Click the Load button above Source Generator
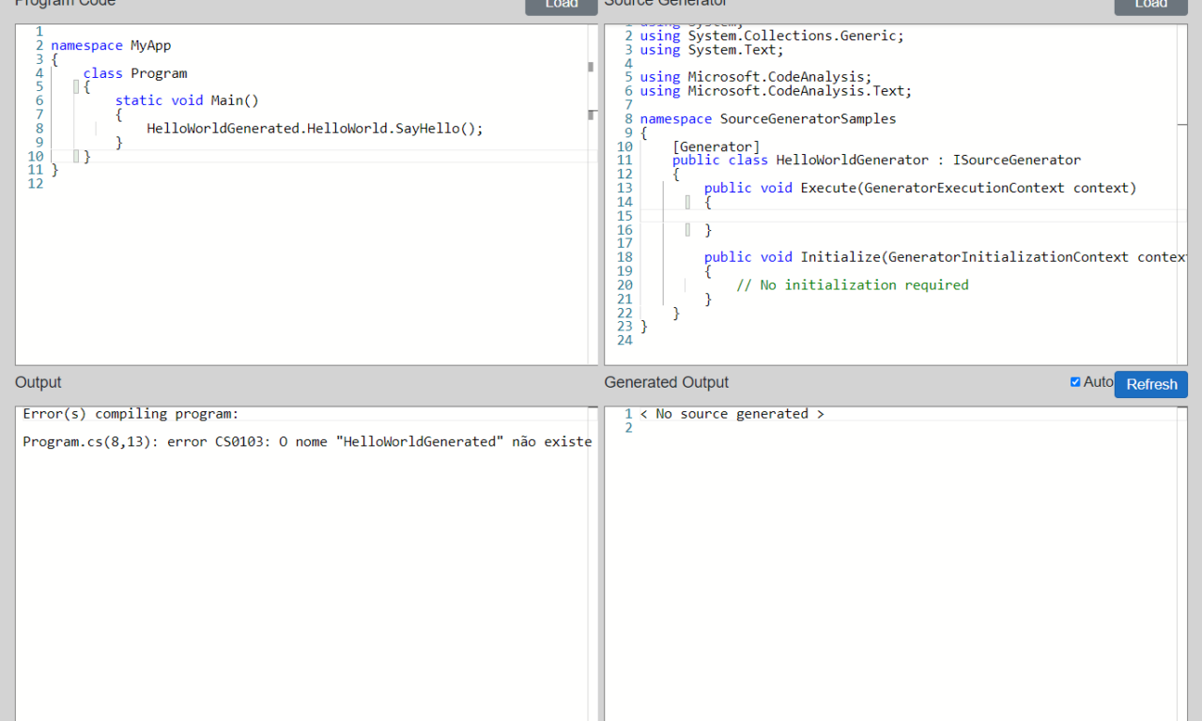Screen dimensions: 1202x721 [1150, 5]
